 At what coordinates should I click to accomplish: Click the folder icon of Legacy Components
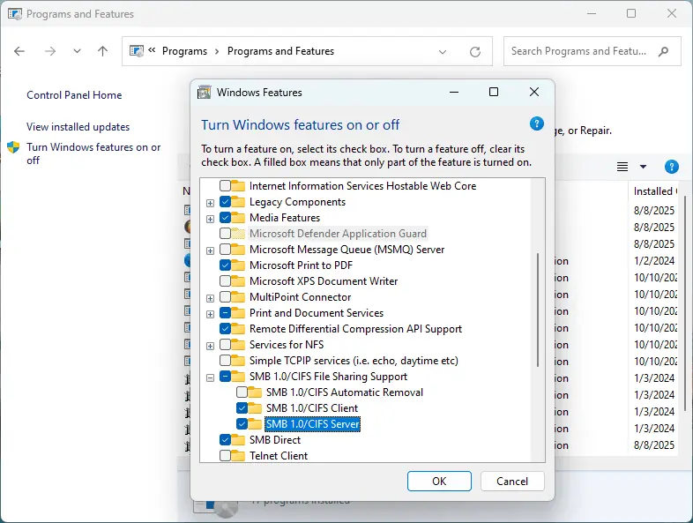coord(238,202)
